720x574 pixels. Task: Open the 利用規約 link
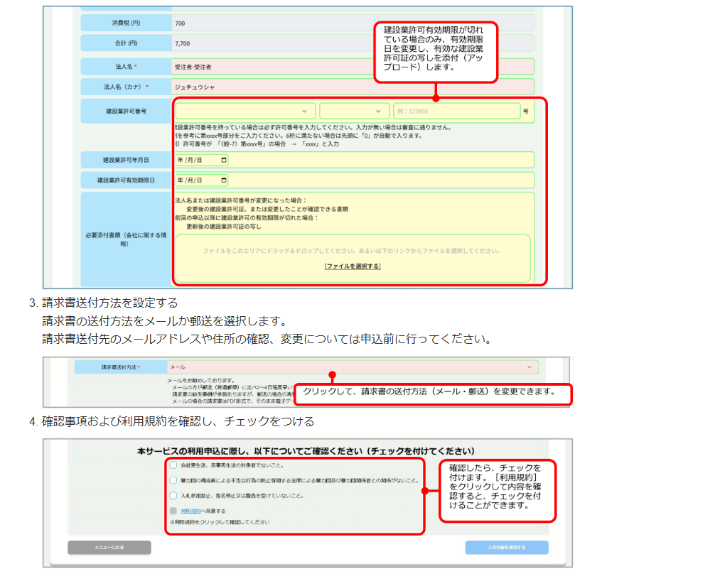coord(188,511)
